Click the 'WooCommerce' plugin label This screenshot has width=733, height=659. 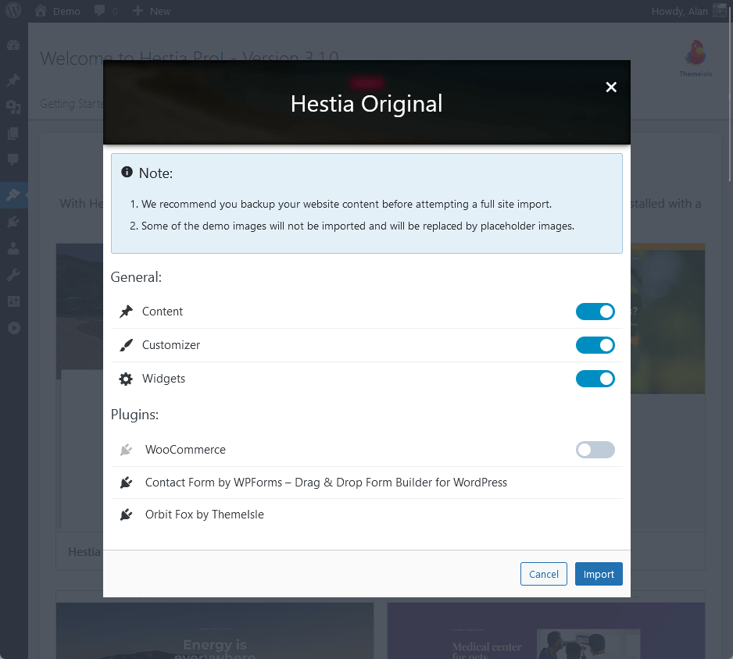(185, 450)
